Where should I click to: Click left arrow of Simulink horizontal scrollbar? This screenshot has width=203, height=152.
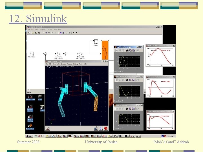click(28, 90)
